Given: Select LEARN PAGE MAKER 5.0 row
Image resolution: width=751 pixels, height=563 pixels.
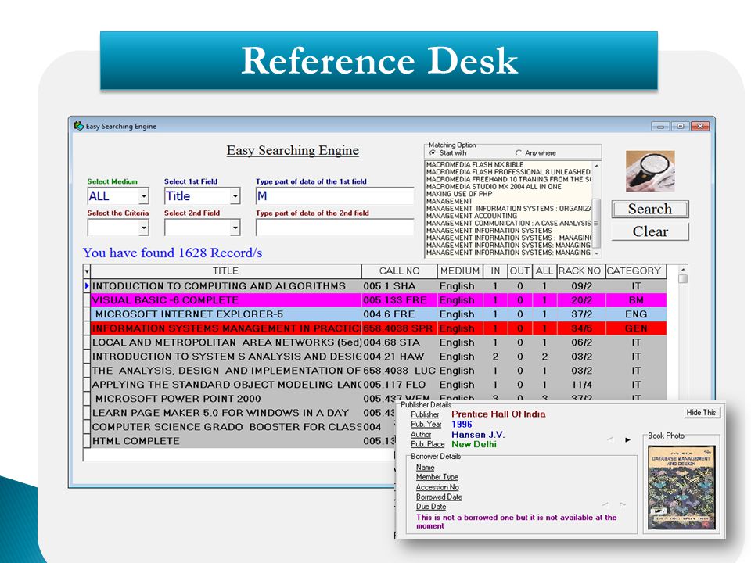Looking at the screenshot, I should (x=243, y=413).
